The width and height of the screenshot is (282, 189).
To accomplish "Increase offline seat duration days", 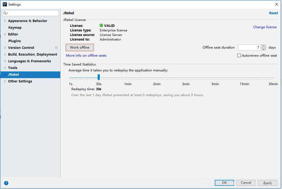I will point(263,46).
